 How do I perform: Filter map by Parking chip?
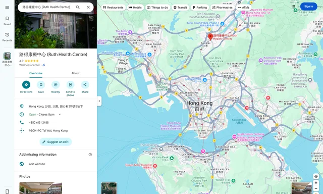click(x=200, y=8)
